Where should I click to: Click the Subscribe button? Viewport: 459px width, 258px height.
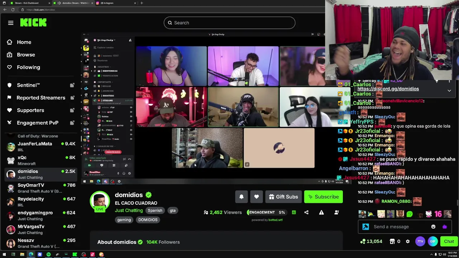pos(323,197)
